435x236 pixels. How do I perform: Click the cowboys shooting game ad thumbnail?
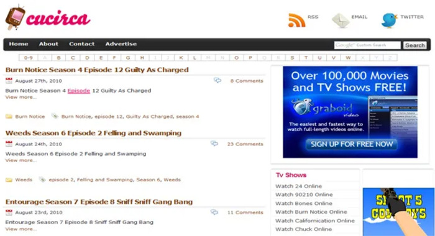tap(398, 212)
